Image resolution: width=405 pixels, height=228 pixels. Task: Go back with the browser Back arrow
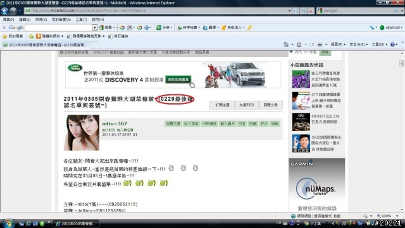[4, 11]
